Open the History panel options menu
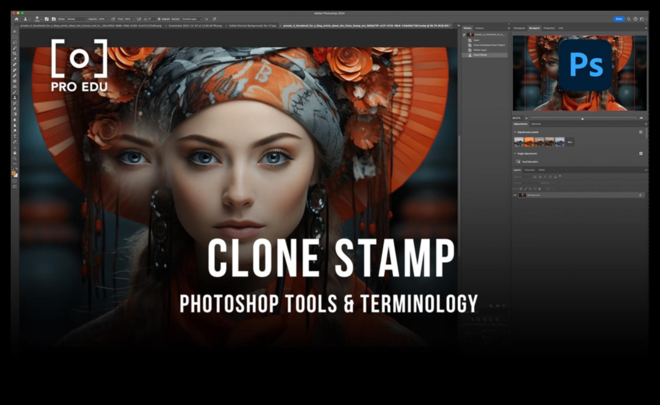660x405 pixels. 508,28
